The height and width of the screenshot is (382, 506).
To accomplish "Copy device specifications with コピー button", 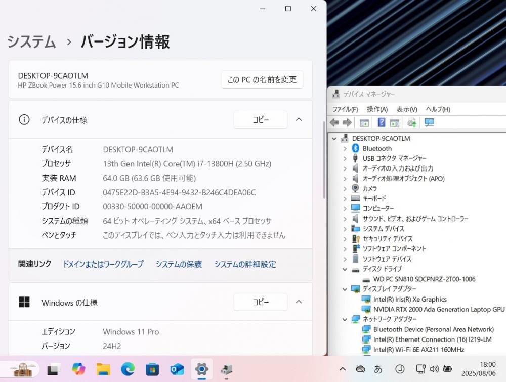I will click(x=261, y=120).
